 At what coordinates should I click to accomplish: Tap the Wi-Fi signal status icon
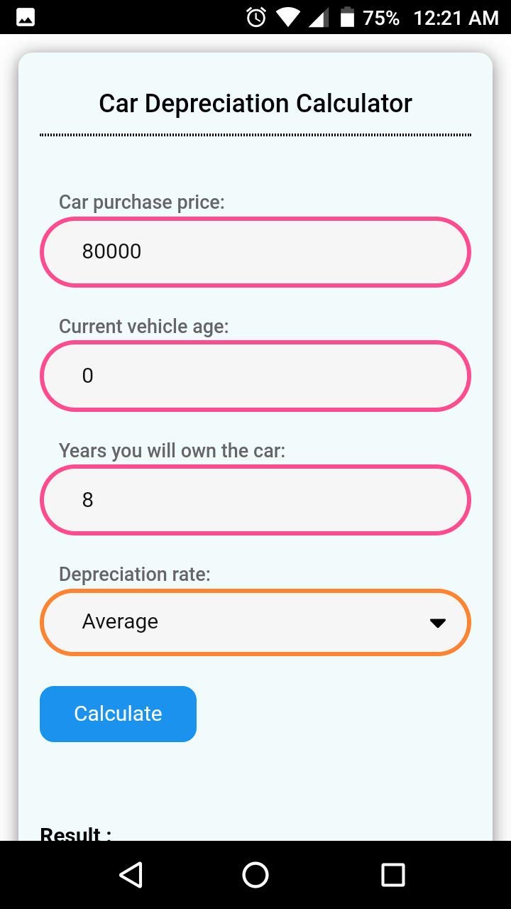(287, 17)
